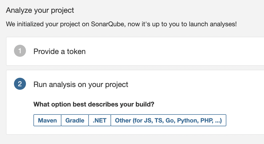Click empty space right of Provide a token
The height and width of the screenshot is (144, 264).
175,51
